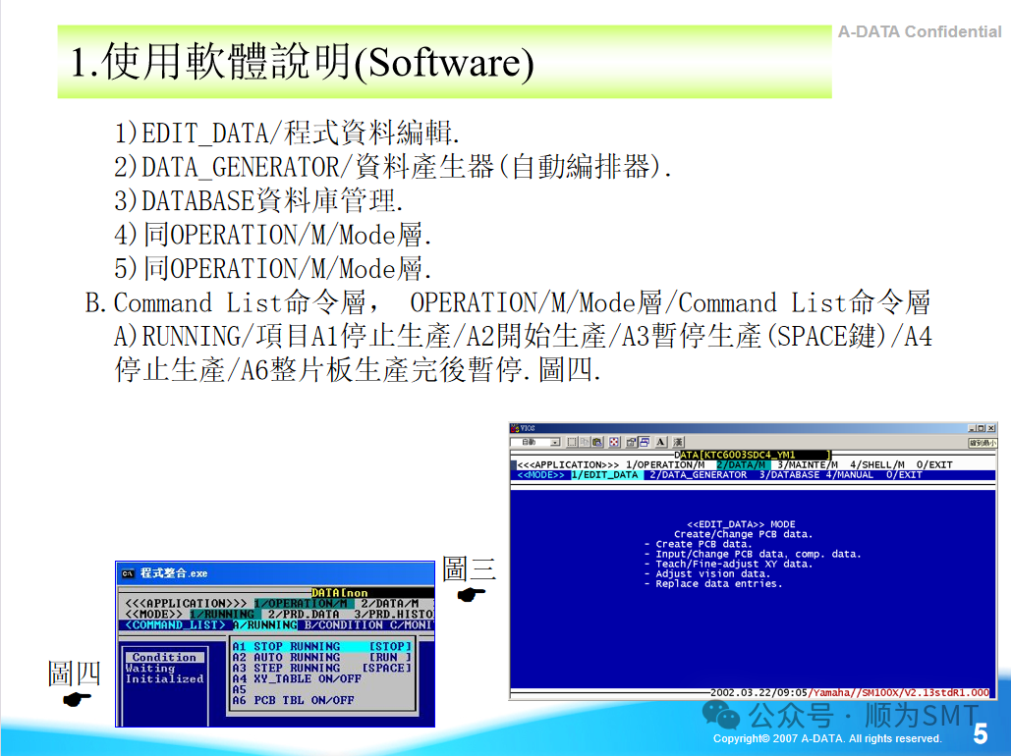Select 4/SHELL/M in VIOS application row

[x=876, y=464]
